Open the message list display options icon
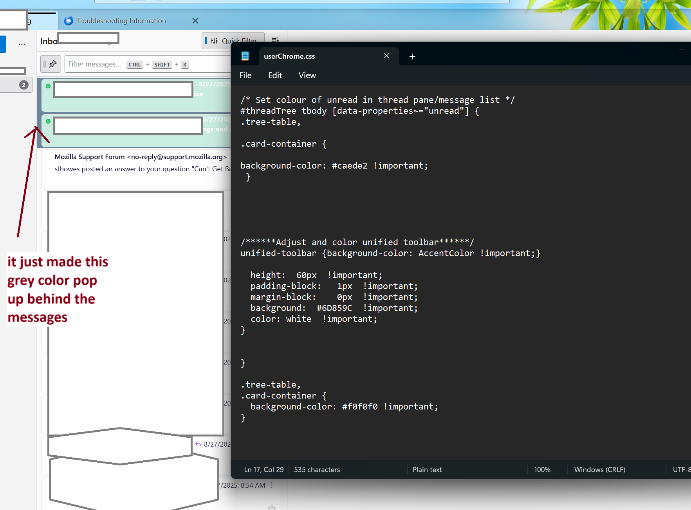691x510 pixels. coord(275,40)
